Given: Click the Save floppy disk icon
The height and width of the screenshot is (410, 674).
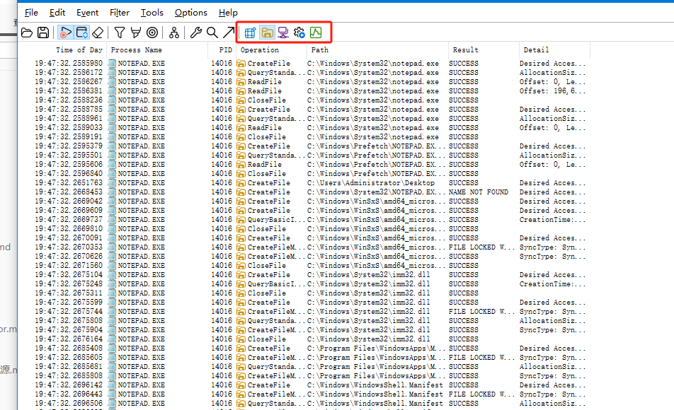Looking at the screenshot, I should pyautogui.click(x=43, y=33).
